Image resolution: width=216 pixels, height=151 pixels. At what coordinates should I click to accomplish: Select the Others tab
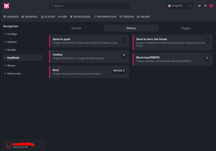pyautogui.click(x=131, y=28)
